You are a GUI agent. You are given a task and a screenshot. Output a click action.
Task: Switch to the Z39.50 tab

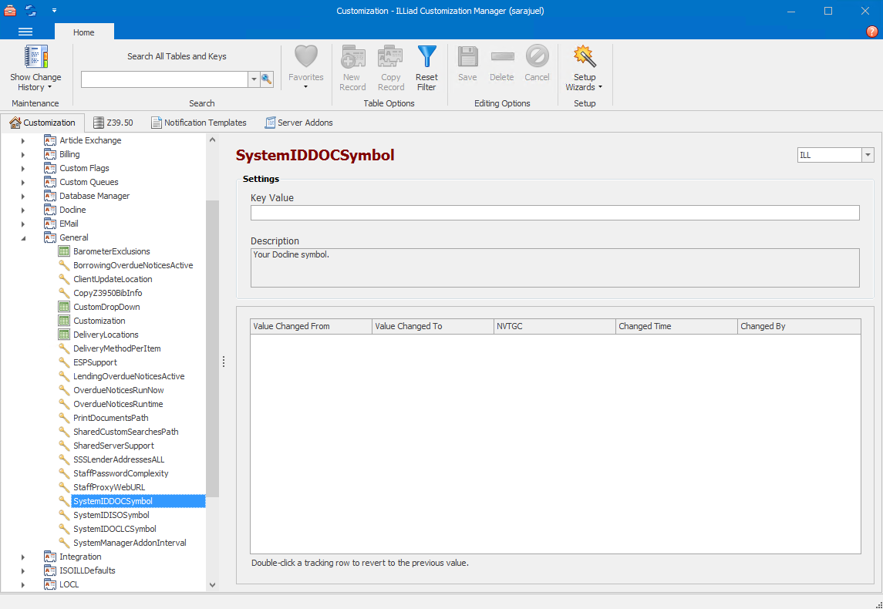click(x=113, y=122)
